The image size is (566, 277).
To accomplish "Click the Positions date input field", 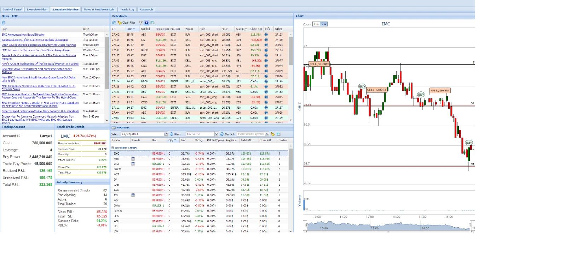I will click(142, 134).
